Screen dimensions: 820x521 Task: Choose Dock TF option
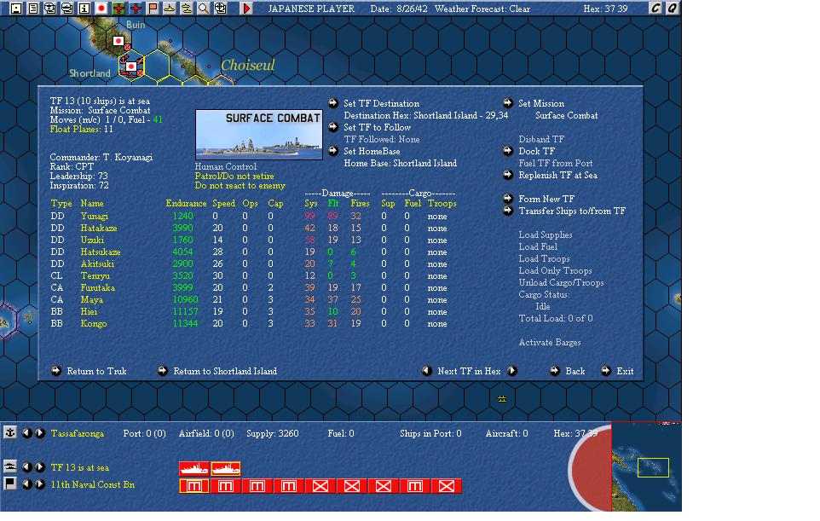click(536, 151)
